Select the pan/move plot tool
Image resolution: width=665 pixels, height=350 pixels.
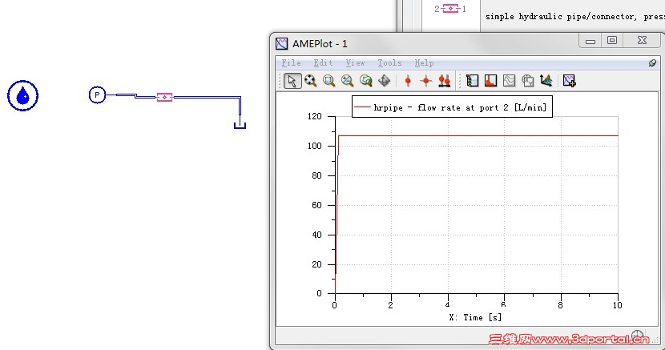[385, 81]
